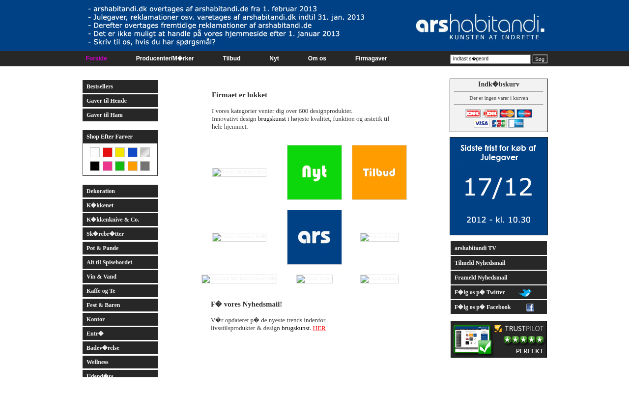Select the white color swatch
Viewport: 629px width, 393px height.
pyautogui.click(x=95, y=152)
